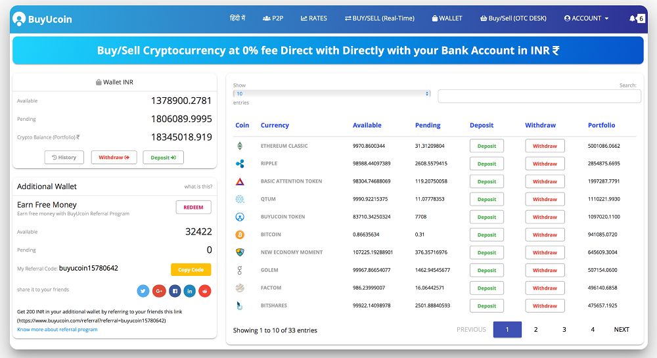Open Know more about referral program
Screen dimensions: 657x358
(57, 330)
